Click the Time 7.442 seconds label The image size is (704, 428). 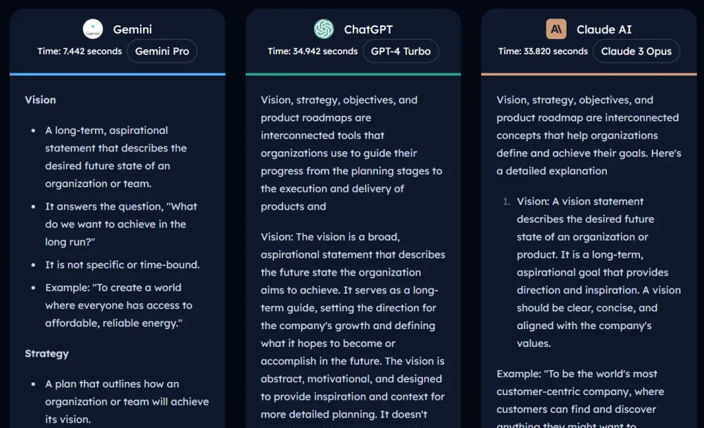point(78,51)
